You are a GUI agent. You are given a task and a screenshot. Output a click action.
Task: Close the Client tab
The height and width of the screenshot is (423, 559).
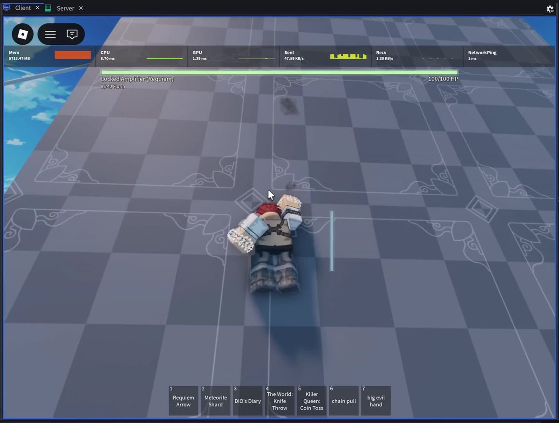[x=38, y=8]
